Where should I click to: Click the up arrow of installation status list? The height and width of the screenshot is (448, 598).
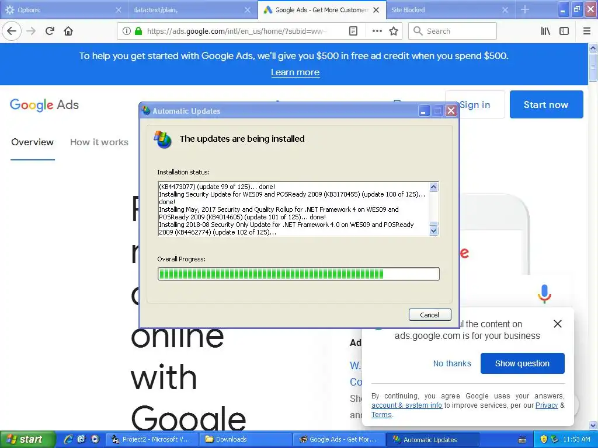[434, 187]
